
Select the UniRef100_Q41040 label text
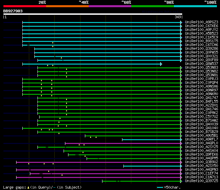point(201,128)
